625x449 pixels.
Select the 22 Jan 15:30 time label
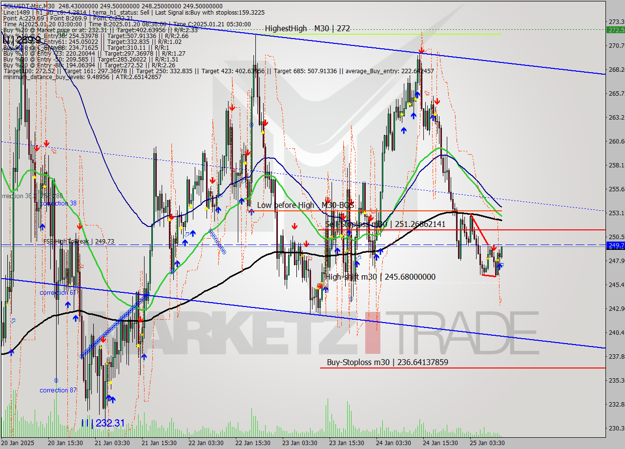(x=253, y=443)
